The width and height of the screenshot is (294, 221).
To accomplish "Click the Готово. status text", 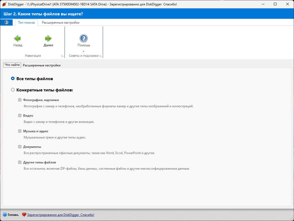I will [13, 215].
